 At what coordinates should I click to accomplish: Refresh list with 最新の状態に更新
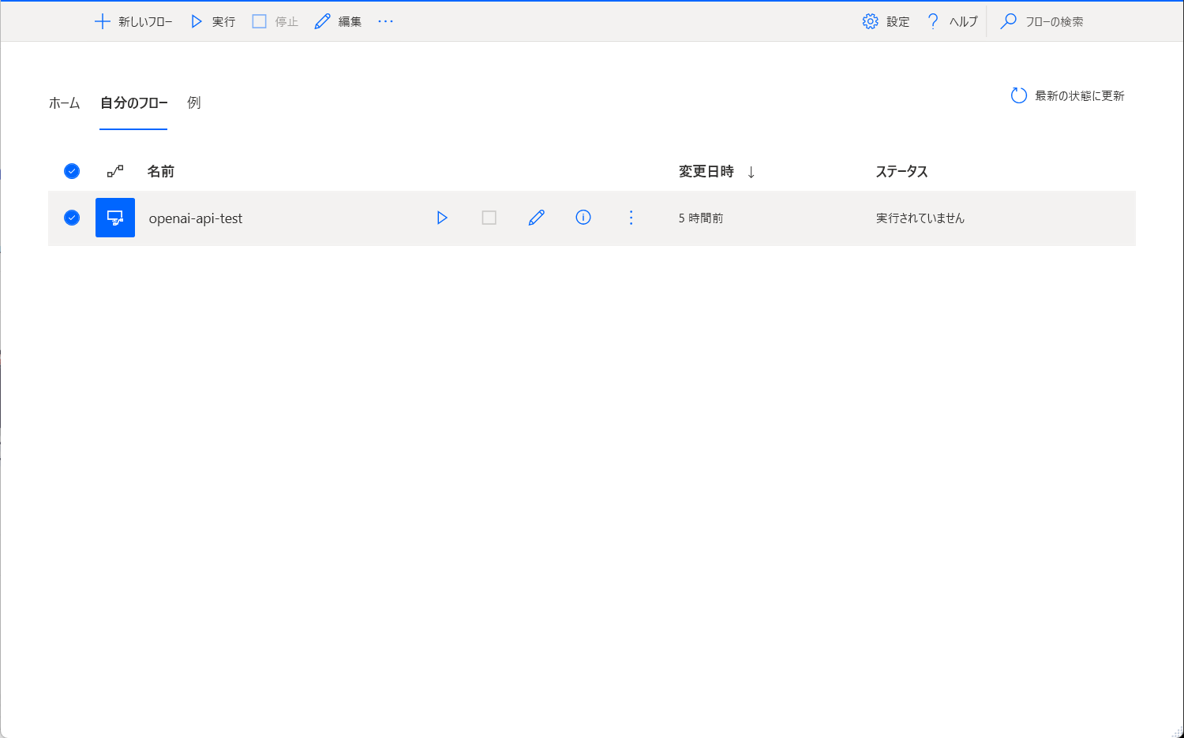(1067, 95)
